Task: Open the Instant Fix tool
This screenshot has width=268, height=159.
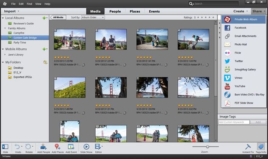Action: click(x=248, y=147)
